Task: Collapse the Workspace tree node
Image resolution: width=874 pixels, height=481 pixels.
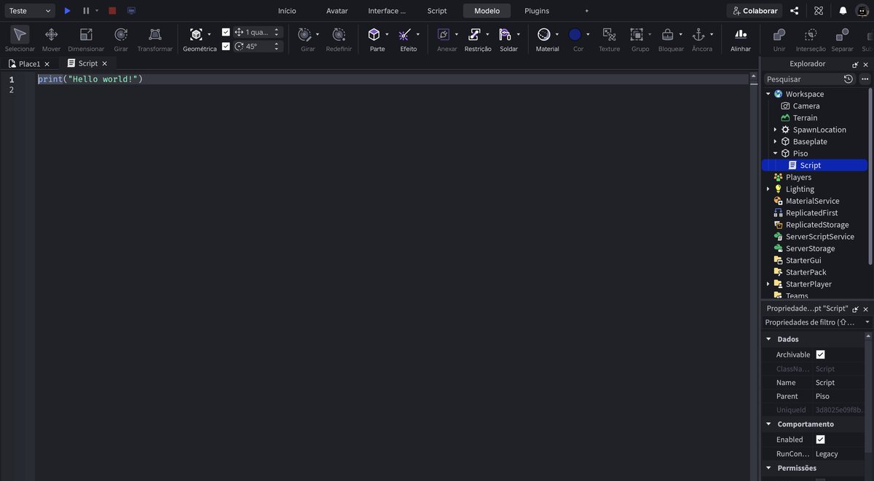Action: pyautogui.click(x=768, y=94)
